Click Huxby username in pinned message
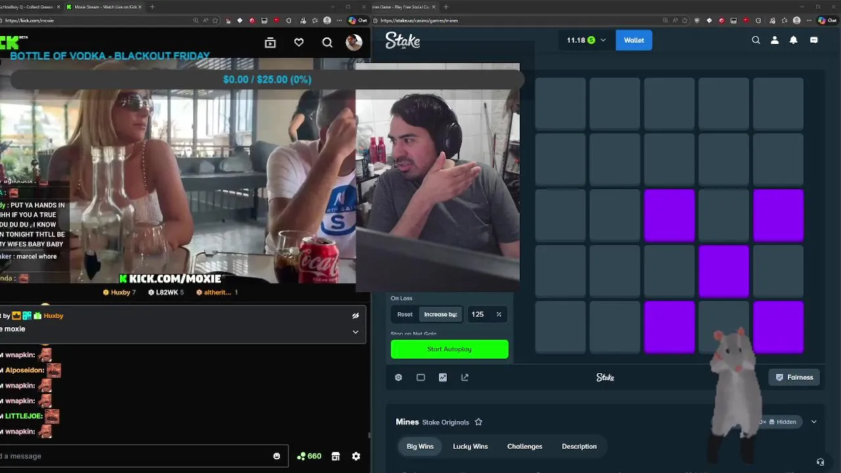 click(53, 316)
